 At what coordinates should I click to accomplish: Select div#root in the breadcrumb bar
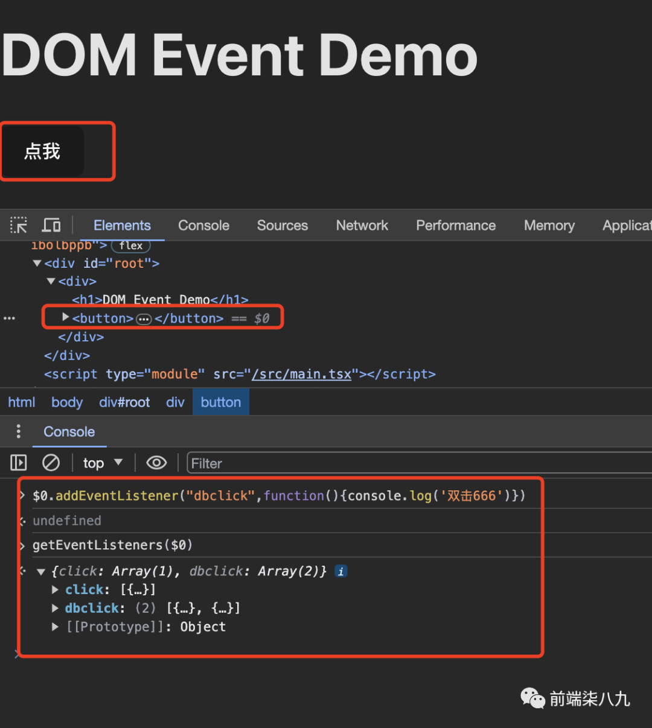[x=124, y=402]
